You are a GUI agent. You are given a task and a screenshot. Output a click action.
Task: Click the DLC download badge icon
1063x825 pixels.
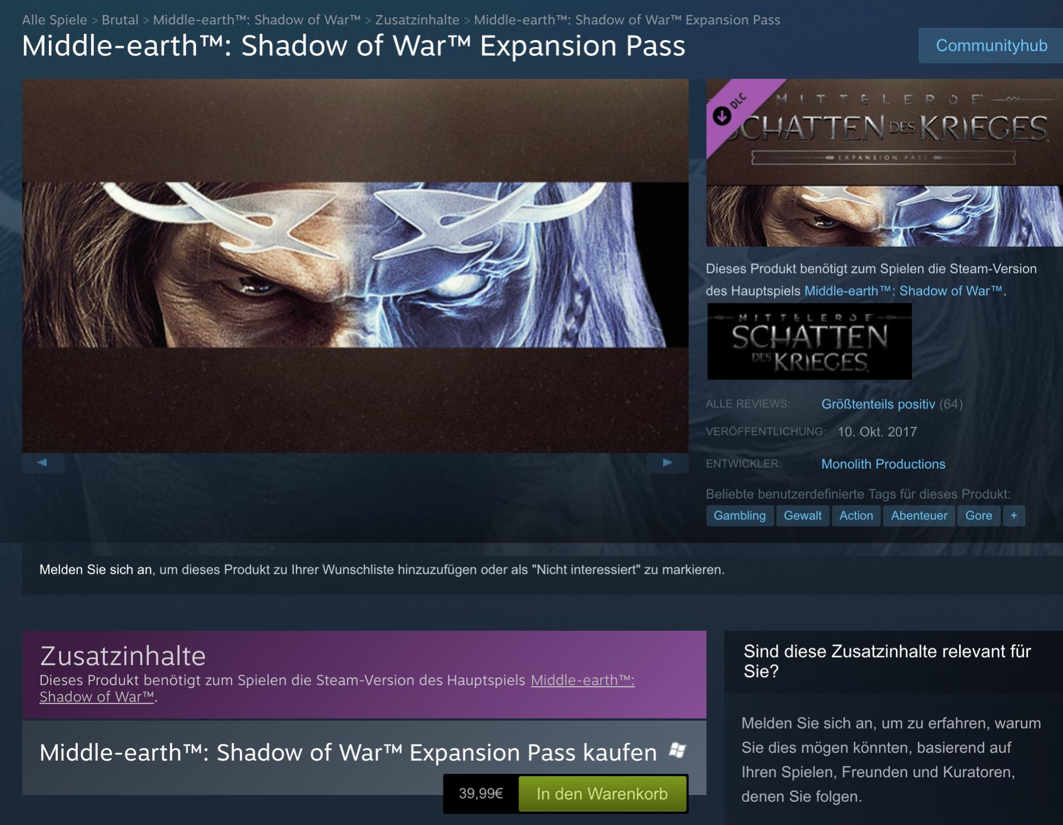722,116
